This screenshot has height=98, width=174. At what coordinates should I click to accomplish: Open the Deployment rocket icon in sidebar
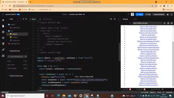(x=3, y=50)
